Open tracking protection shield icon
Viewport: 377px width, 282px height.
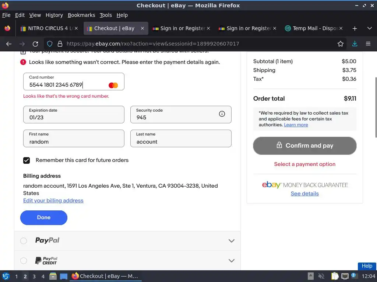pyautogui.click(x=50, y=44)
